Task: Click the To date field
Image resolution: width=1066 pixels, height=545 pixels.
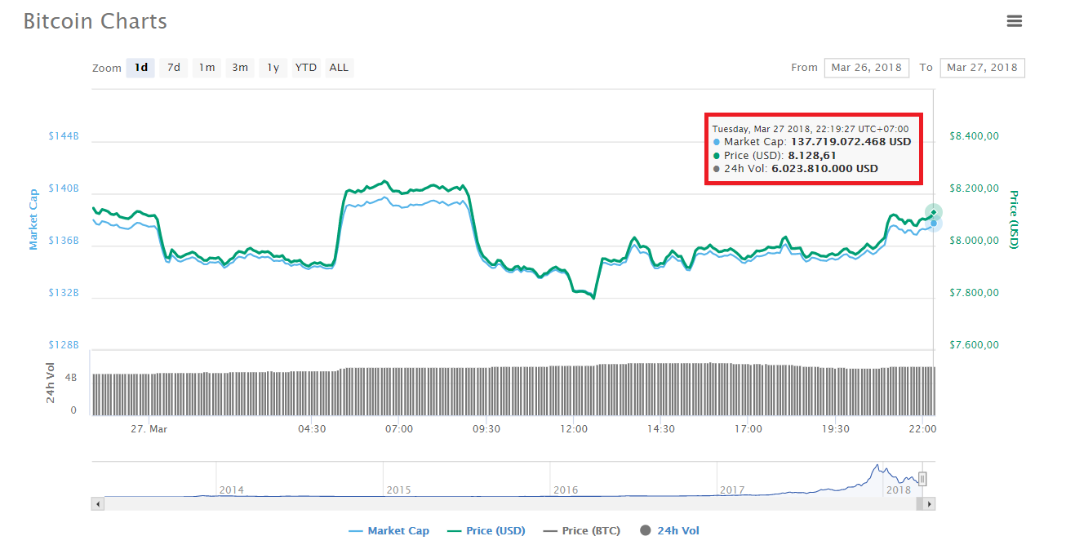Action: tap(982, 68)
